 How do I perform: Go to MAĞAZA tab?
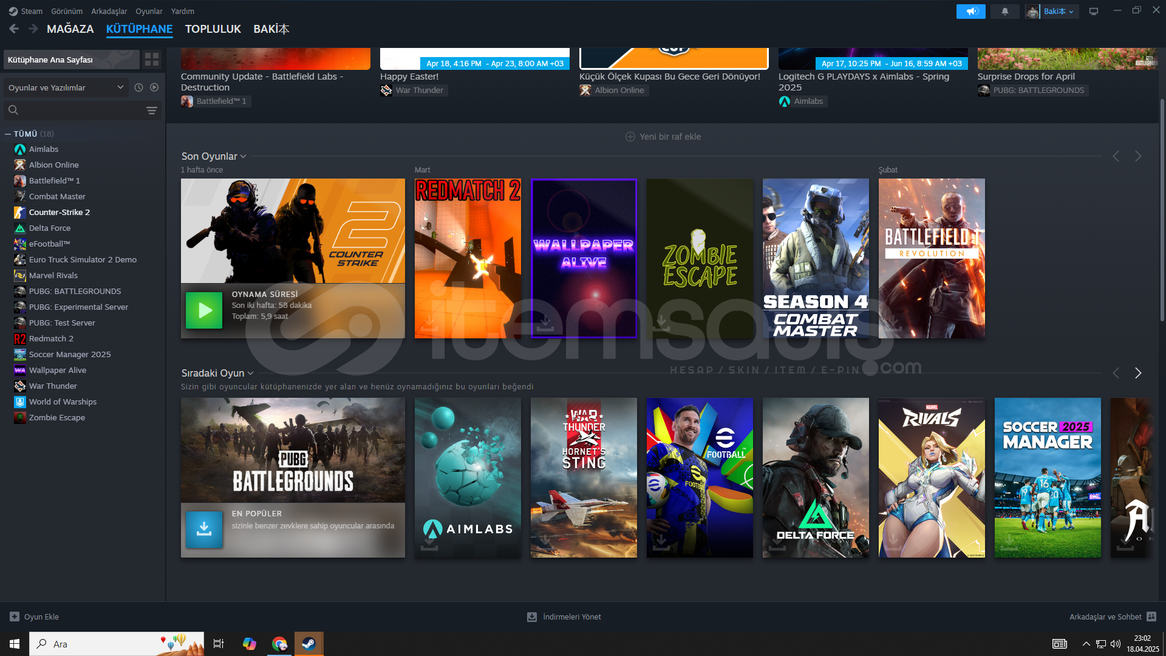[70, 29]
